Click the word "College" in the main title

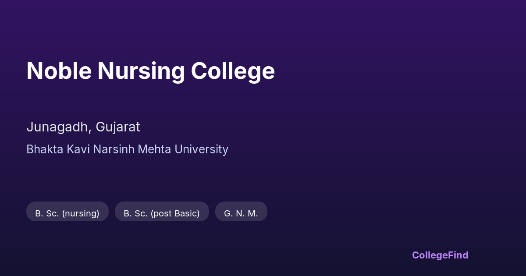pos(232,71)
